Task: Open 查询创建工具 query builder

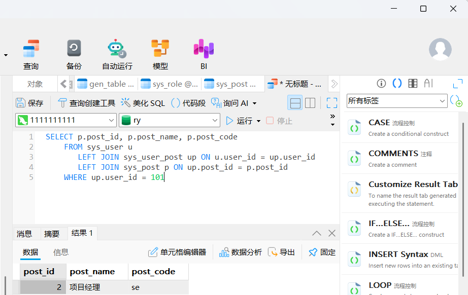Action: [86, 103]
